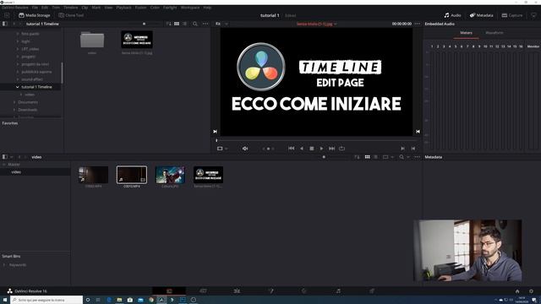
Task: Select the Downloads folder in tree
Action: tap(28, 110)
